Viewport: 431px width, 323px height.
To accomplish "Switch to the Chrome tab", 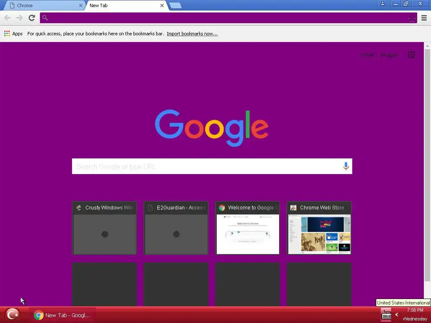I will [44, 5].
